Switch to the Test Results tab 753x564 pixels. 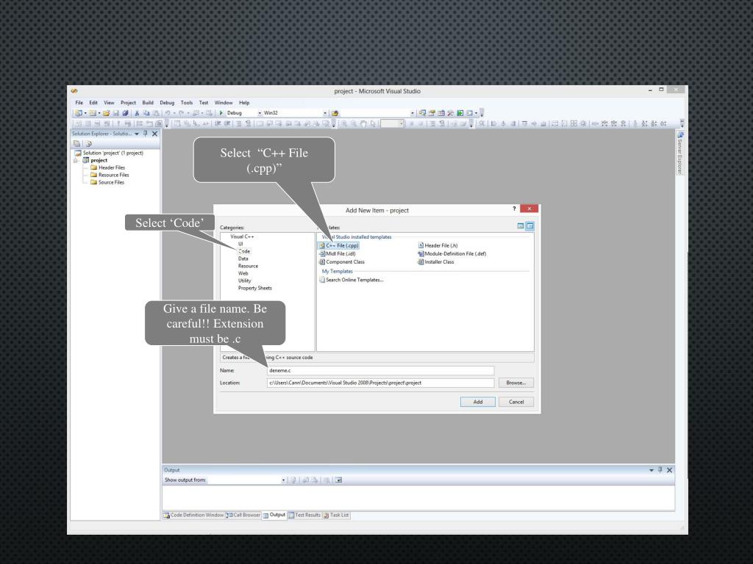304,515
